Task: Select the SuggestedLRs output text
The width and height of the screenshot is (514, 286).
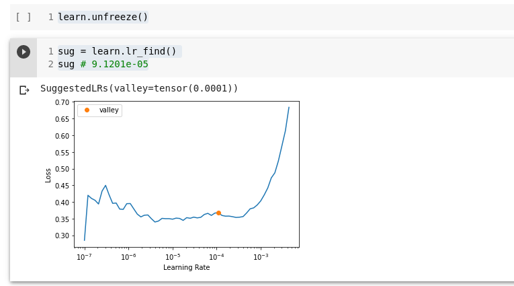Action: pyautogui.click(x=139, y=88)
